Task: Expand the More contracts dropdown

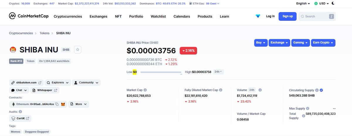Action: pos(79,104)
